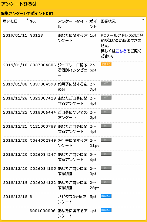This screenshot has height=222, width=147.
Task: Select the 届いた日 column header
Action: point(10,21)
